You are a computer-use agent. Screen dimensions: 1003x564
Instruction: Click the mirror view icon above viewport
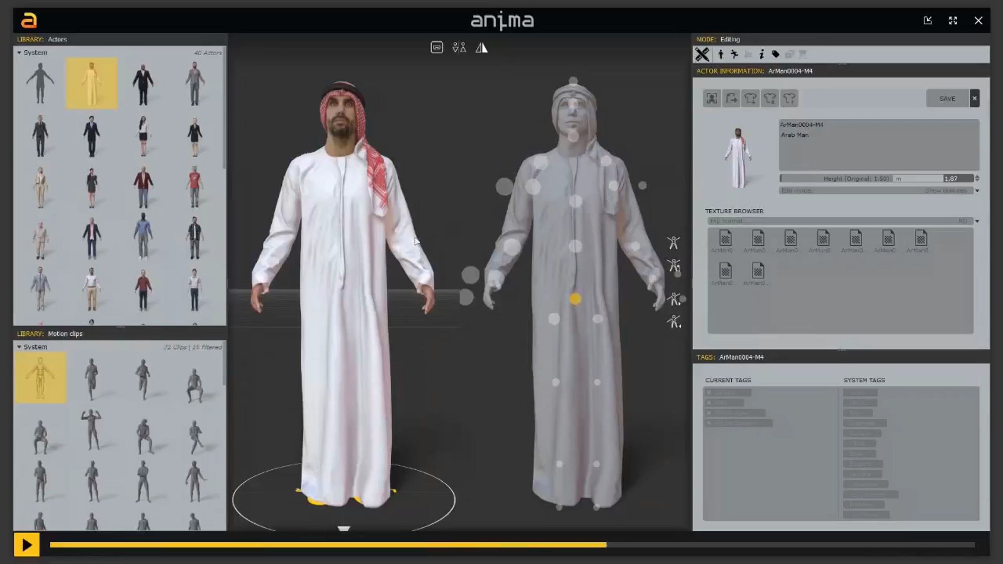click(481, 48)
